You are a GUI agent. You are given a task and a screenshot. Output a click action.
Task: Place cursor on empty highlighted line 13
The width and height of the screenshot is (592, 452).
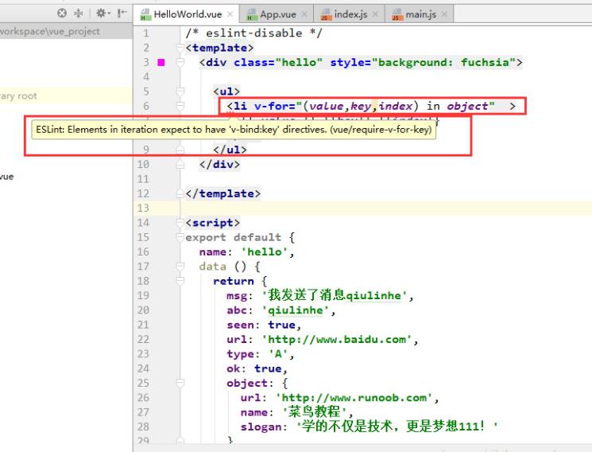386,208
